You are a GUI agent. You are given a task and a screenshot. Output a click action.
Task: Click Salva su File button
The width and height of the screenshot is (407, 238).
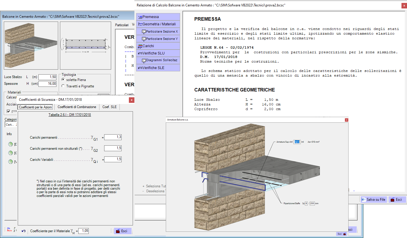374,200
